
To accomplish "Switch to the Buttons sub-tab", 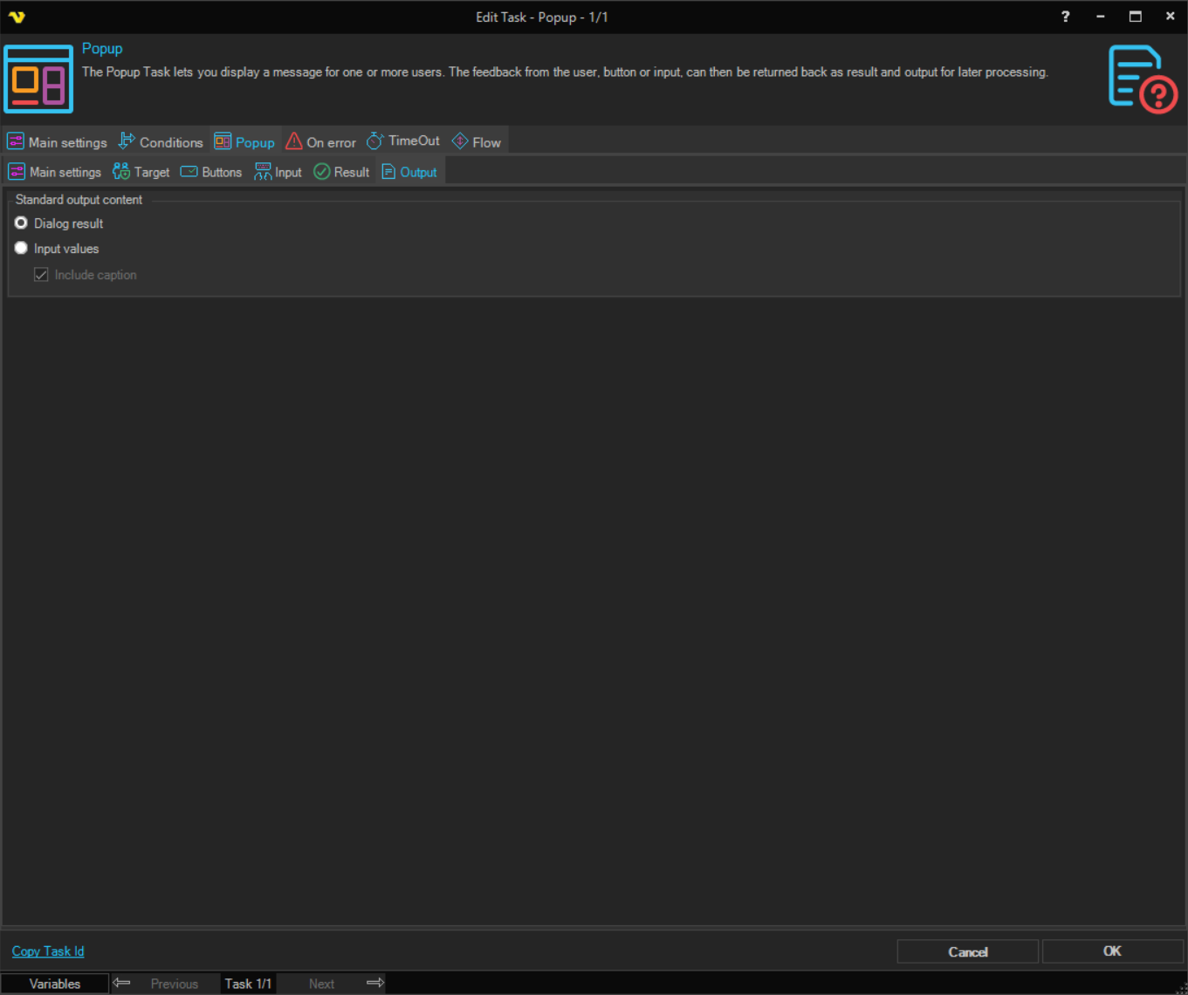I will (x=211, y=172).
